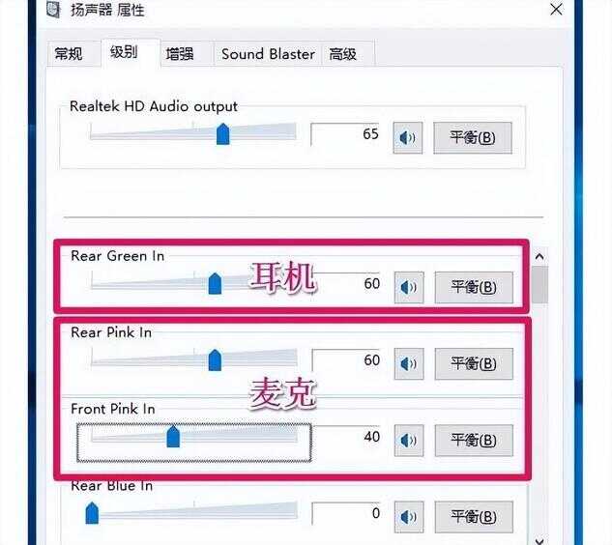Switch to the 高级 tab
This screenshot has width=612, height=545.
click(343, 54)
